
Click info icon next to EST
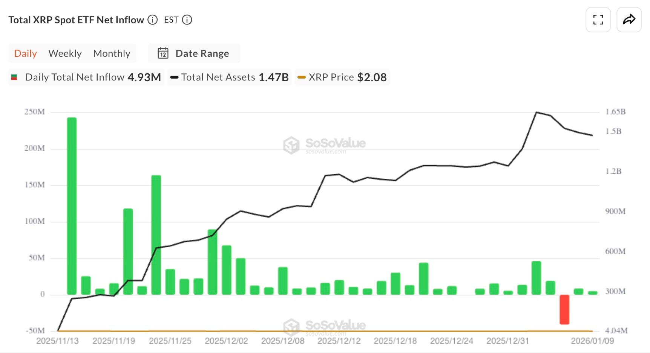[x=187, y=20]
